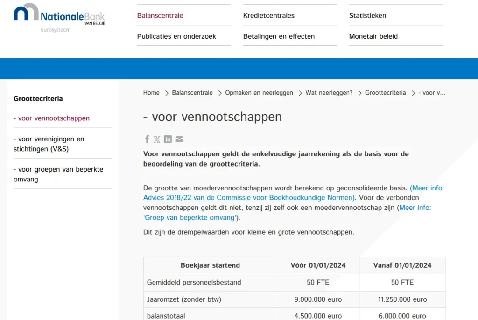Select '- voor vennootschappen' in the sidebar
The image size is (478, 320).
(x=51, y=118)
